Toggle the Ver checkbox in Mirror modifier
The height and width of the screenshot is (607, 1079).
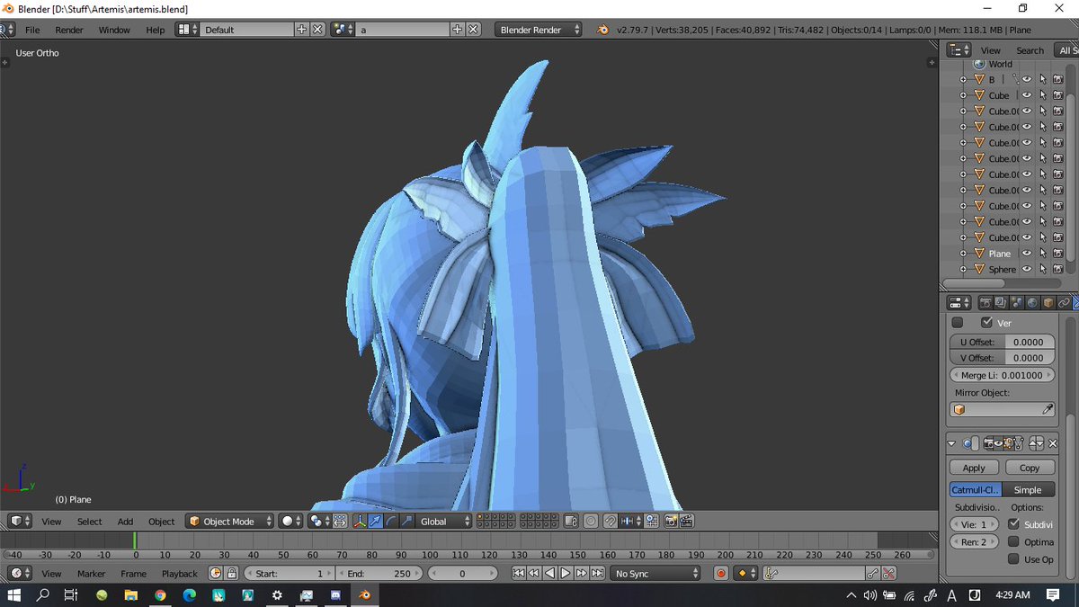[986, 322]
